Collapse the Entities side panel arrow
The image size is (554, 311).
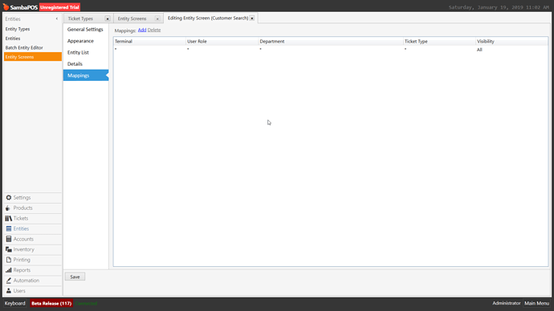[x=57, y=18]
